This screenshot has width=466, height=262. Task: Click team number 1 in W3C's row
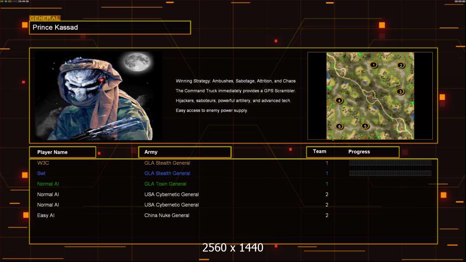(x=327, y=163)
